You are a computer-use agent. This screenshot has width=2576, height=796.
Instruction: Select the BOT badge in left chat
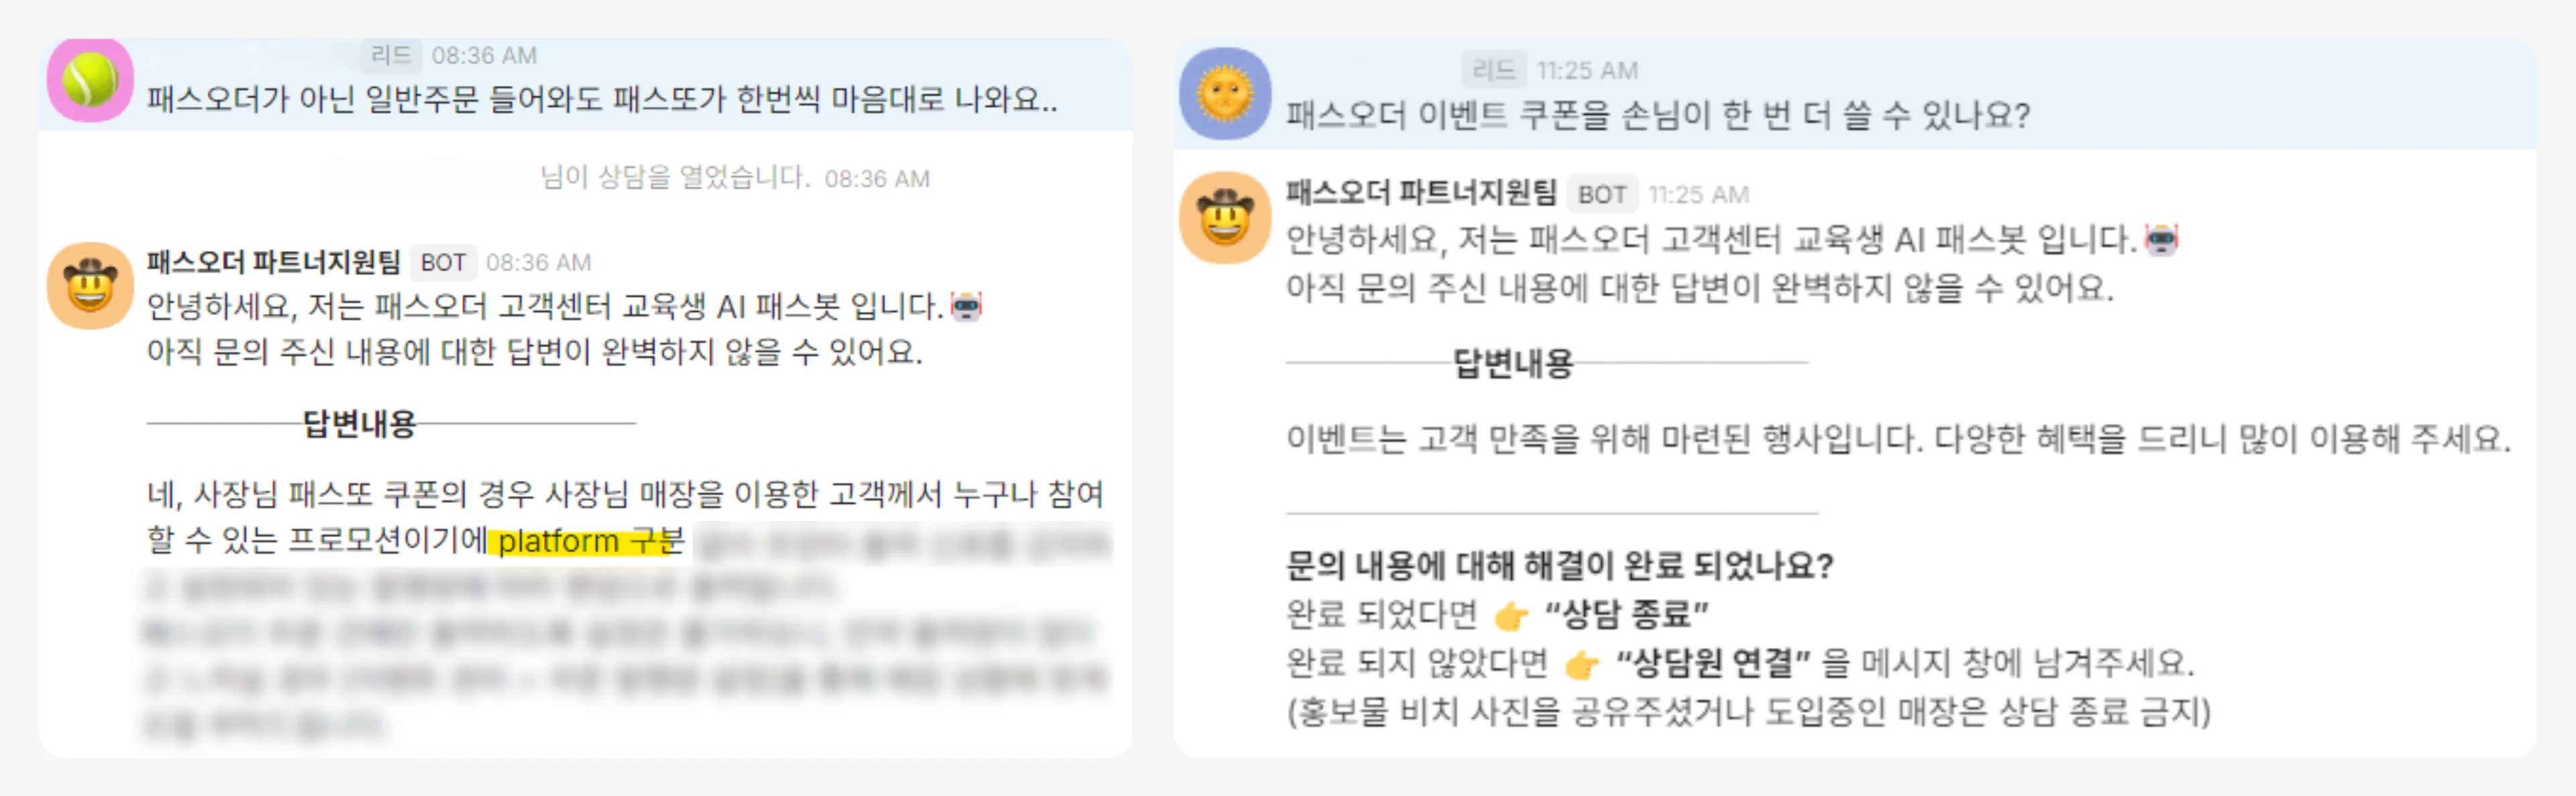click(443, 262)
